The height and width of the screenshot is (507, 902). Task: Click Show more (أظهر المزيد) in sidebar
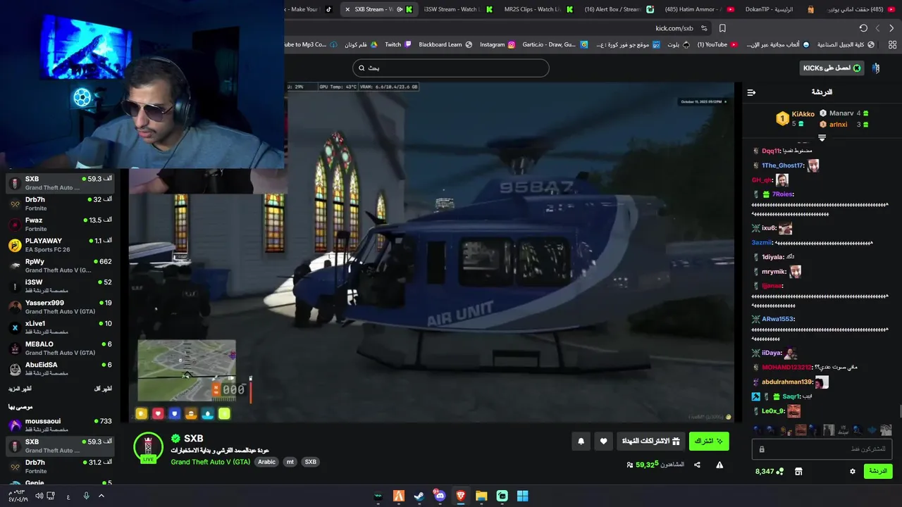point(20,389)
